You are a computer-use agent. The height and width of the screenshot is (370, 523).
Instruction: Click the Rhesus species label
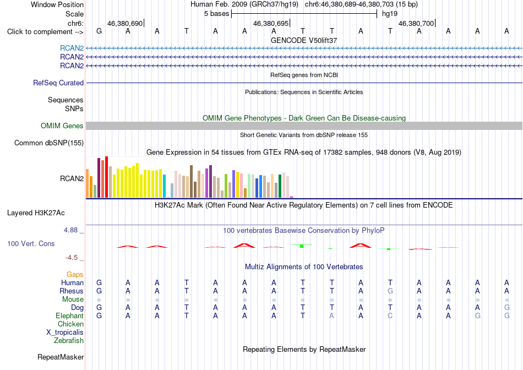tap(72, 291)
